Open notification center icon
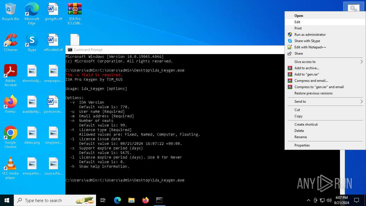Image resolution: width=366 pixels, height=206 pixels. click(x=357, y=200)
